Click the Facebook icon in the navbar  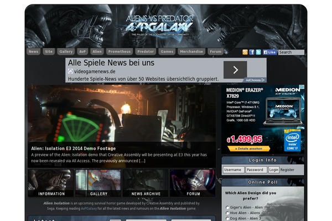click(x=252, y=52)
